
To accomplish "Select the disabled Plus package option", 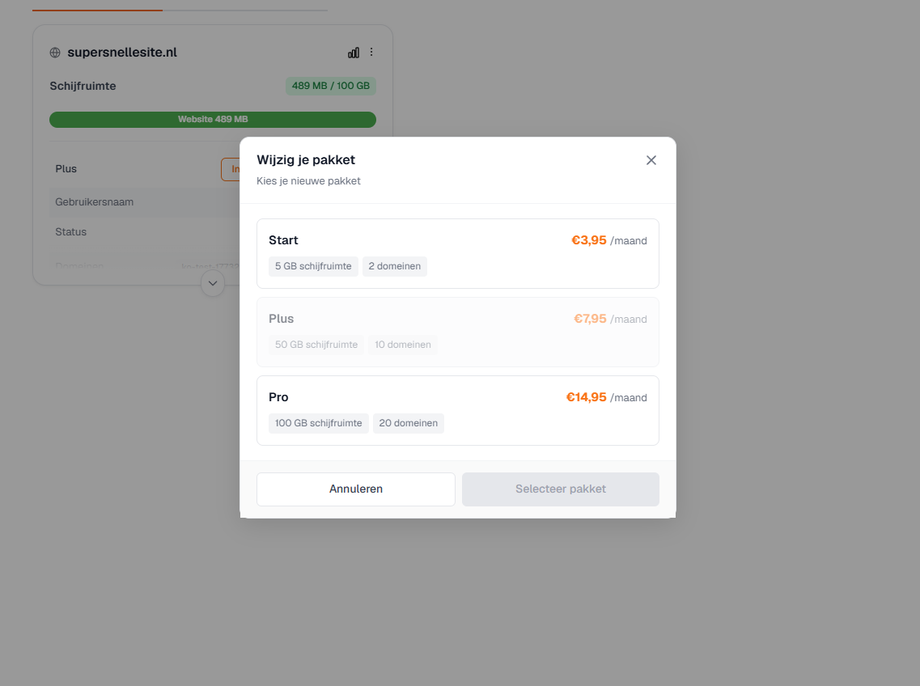I will click(458, 332).
